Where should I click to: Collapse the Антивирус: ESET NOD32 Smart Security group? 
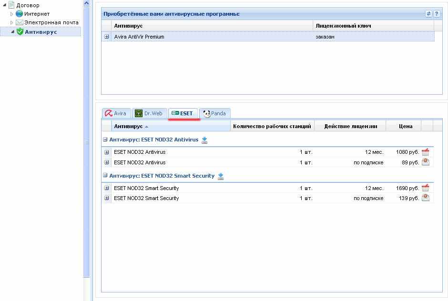tap(105, 175)
